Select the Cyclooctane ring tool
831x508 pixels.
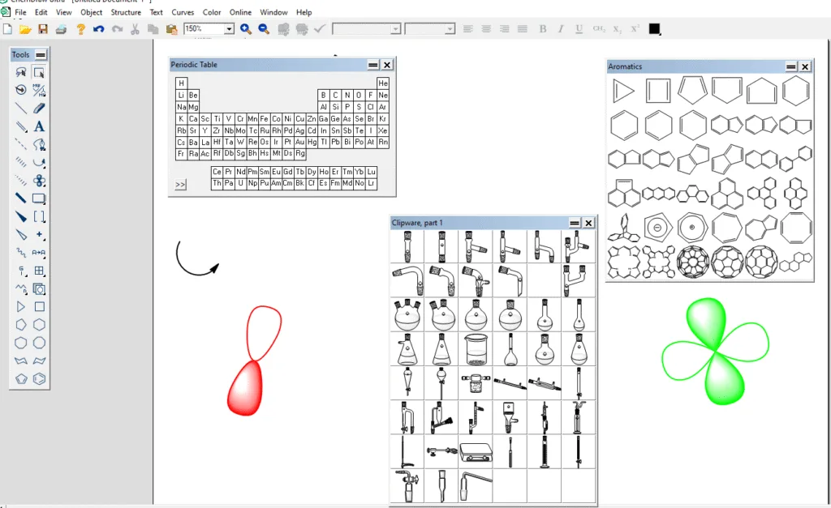[39, 343]
